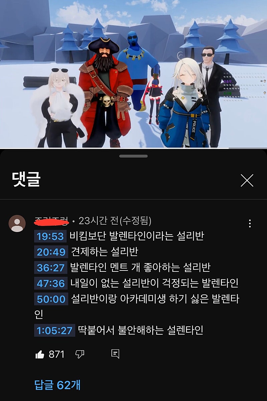The height and width of the screenshot is (401, 267).
Task: Tap the video player showing avatars
Action: point(133,74)
